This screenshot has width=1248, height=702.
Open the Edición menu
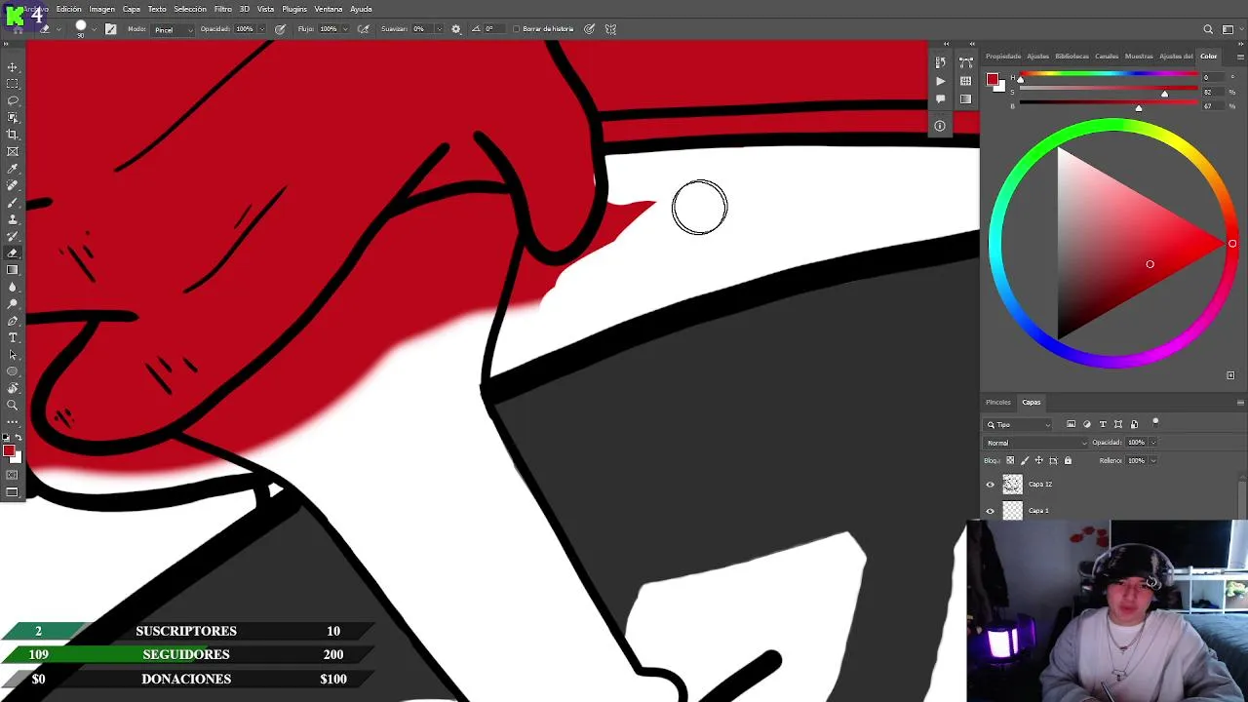[69, 9]
